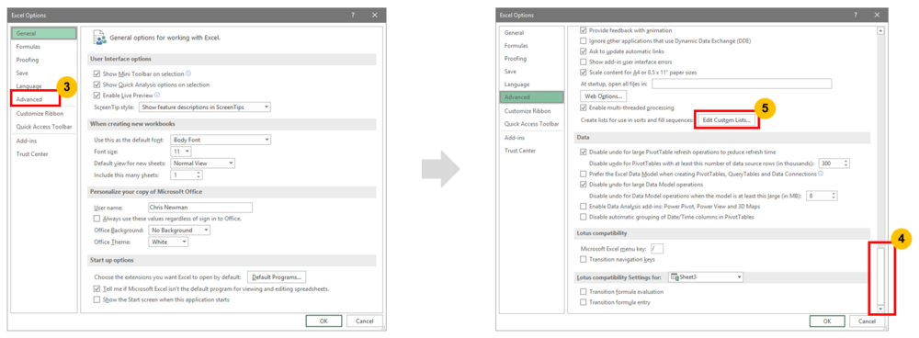Click the Edit Custom Lists button
The width and height of the screenshot is (919, 338).
tap(726, 119)
